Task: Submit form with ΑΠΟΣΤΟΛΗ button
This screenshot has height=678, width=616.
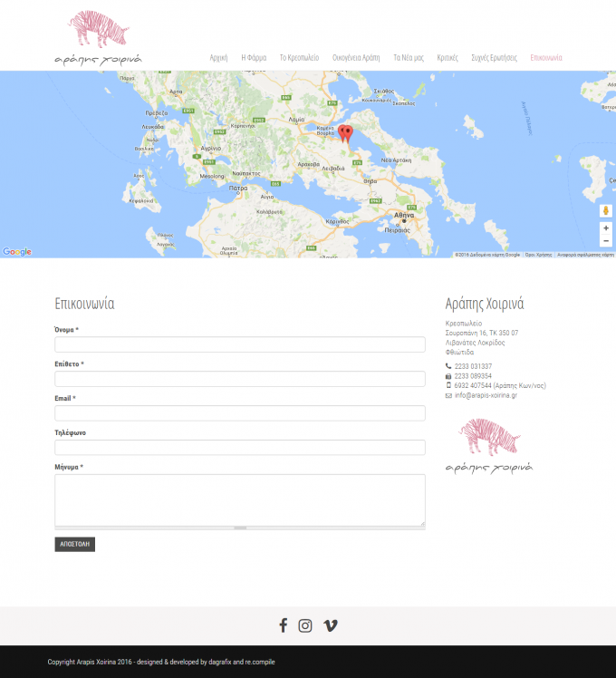Action: coord(75,544)
